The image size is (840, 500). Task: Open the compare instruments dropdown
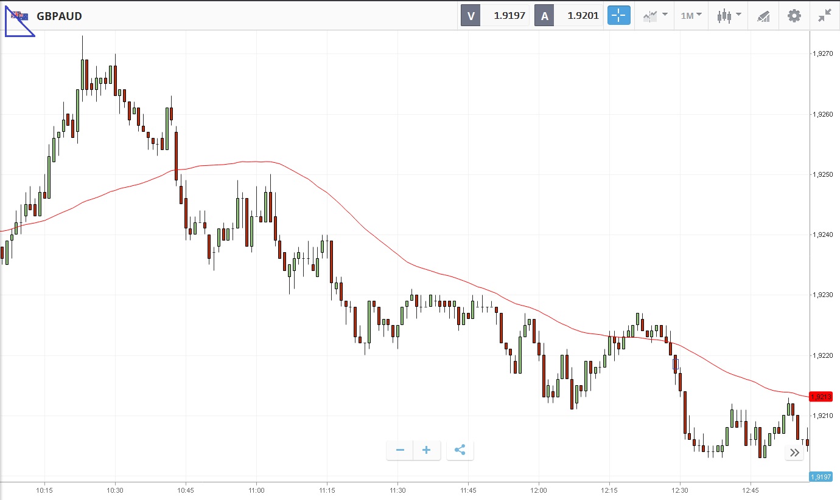click(655, 16)
